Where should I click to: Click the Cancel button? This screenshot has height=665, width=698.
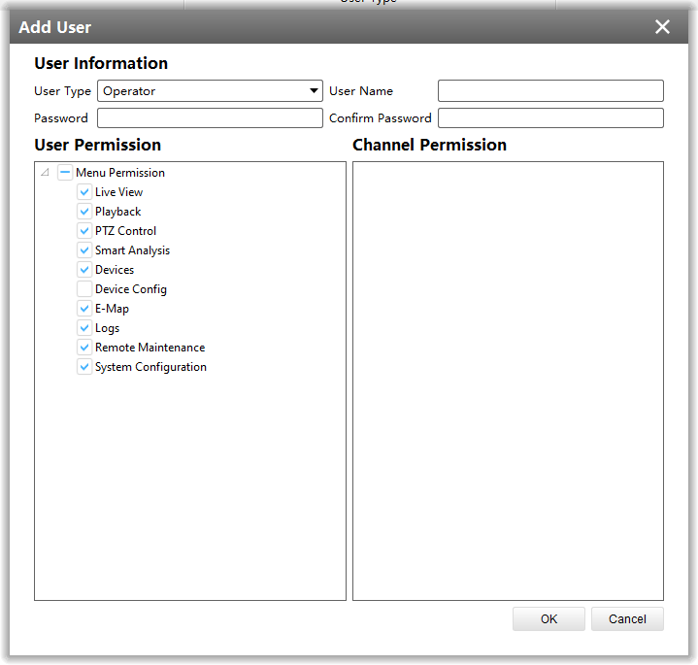tap(627, 619)
